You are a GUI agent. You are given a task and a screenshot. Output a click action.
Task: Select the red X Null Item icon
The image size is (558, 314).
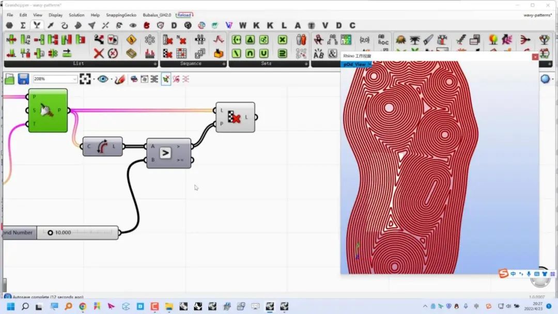coord(99,53)
